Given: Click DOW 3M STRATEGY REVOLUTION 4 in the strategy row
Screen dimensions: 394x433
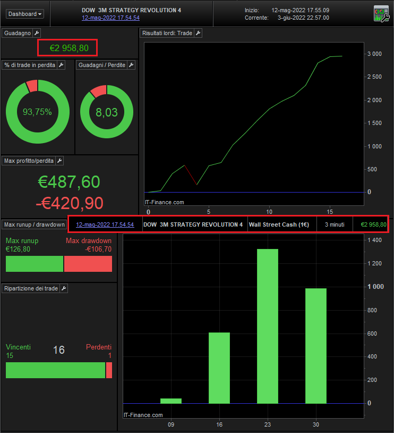Looking at the screenshot, I should 193,224.
